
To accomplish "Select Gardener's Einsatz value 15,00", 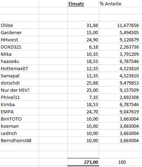I will 83,32.
